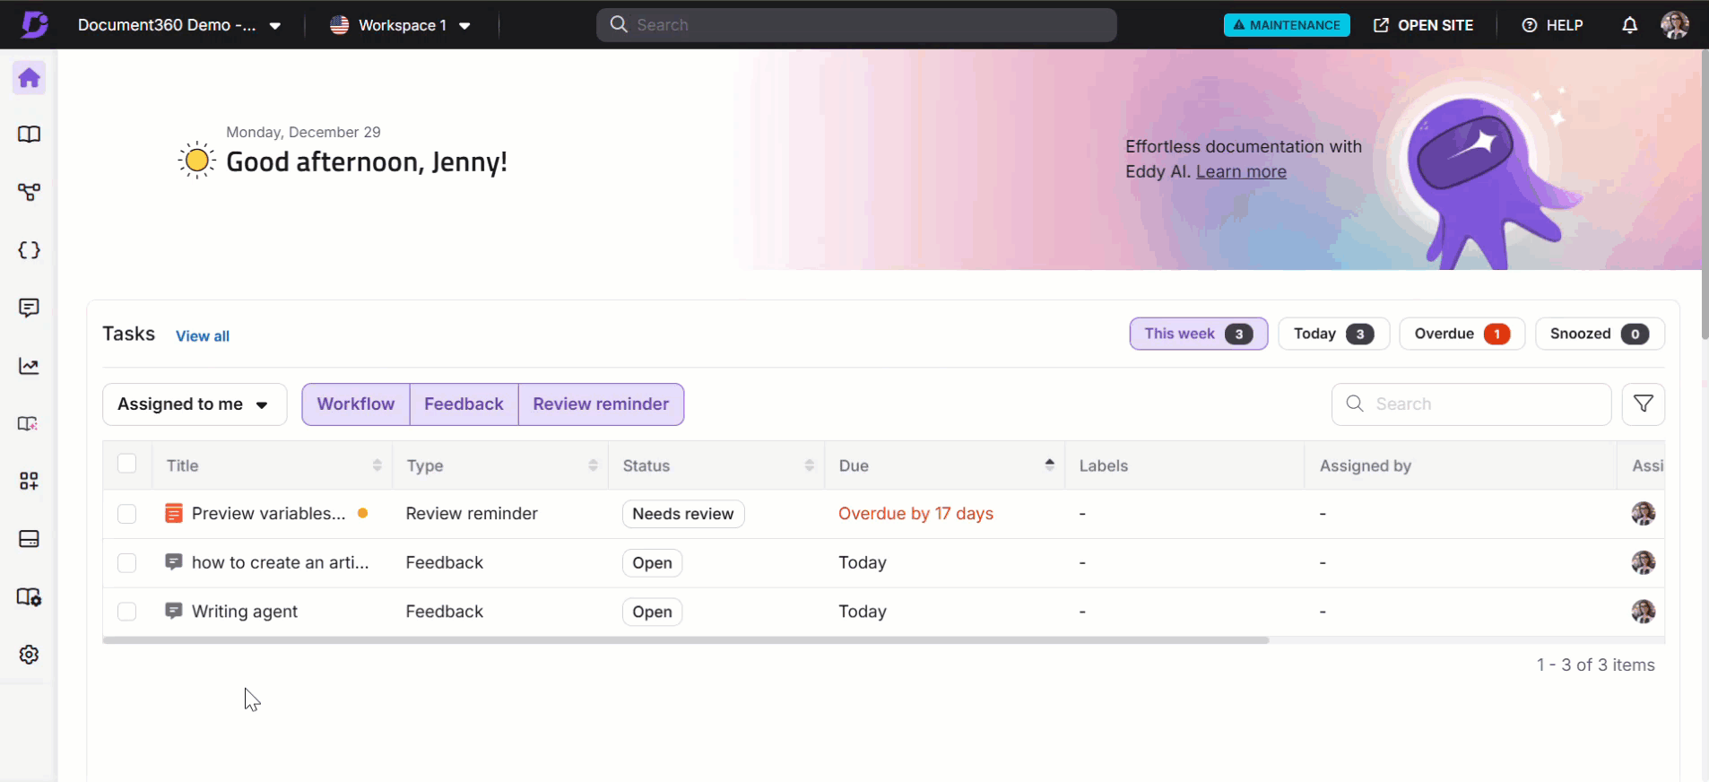
Task: Switch to the Feedback filter tab
Action: coord(464,404)
